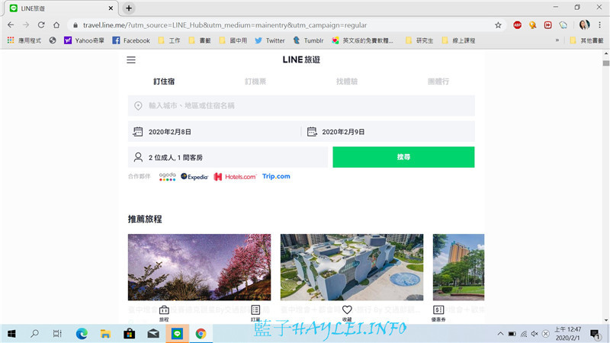Open the 應用程式 apps shortcut
The width and height of the screenshot is (610, 343).
24,40
